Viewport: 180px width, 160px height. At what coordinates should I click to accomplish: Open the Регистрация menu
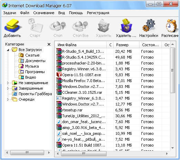(x=98, y=13)
